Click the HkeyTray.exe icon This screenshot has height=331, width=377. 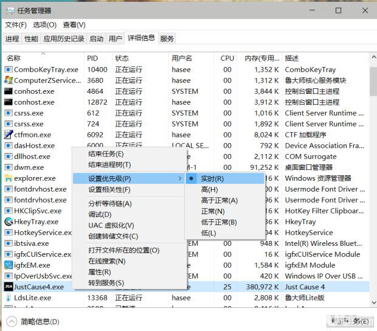coord(9,221)
